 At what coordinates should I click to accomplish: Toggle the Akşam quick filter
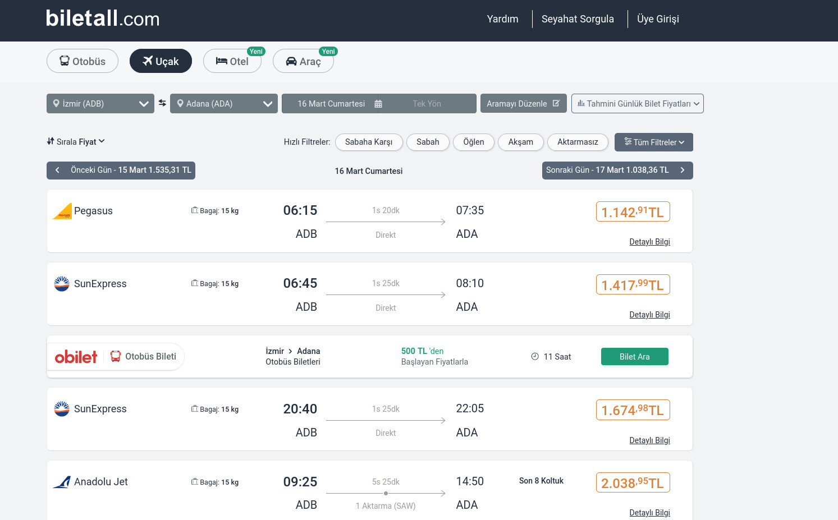[521, 142]
